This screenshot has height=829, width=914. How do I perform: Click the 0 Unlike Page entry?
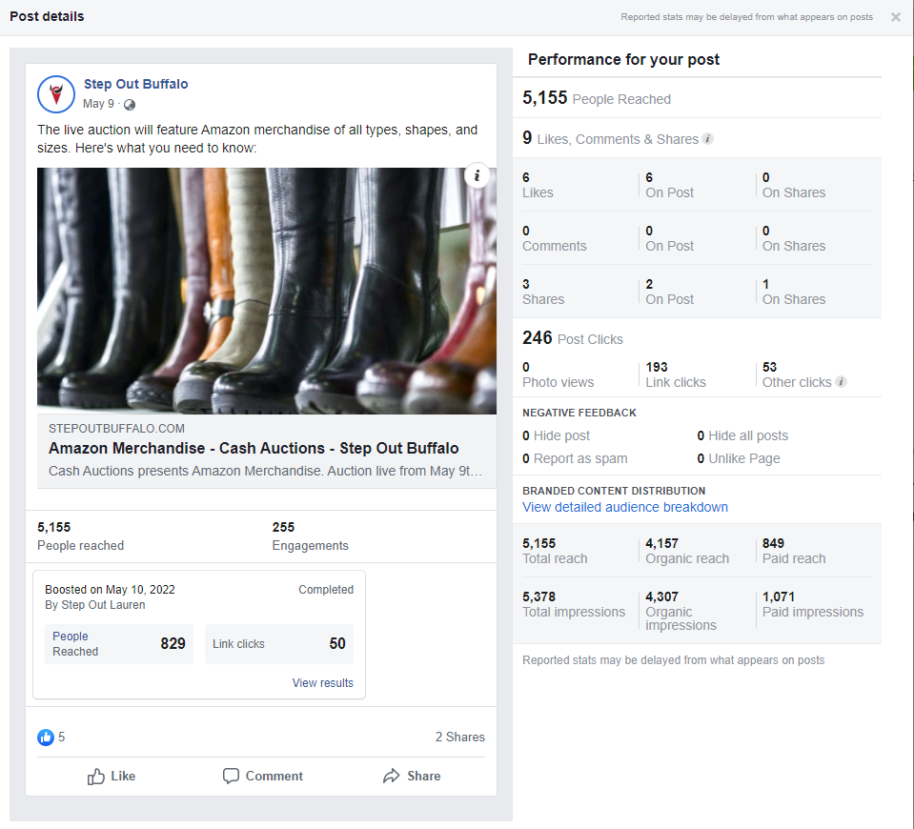pyautogui.click(x=739, y=458)
